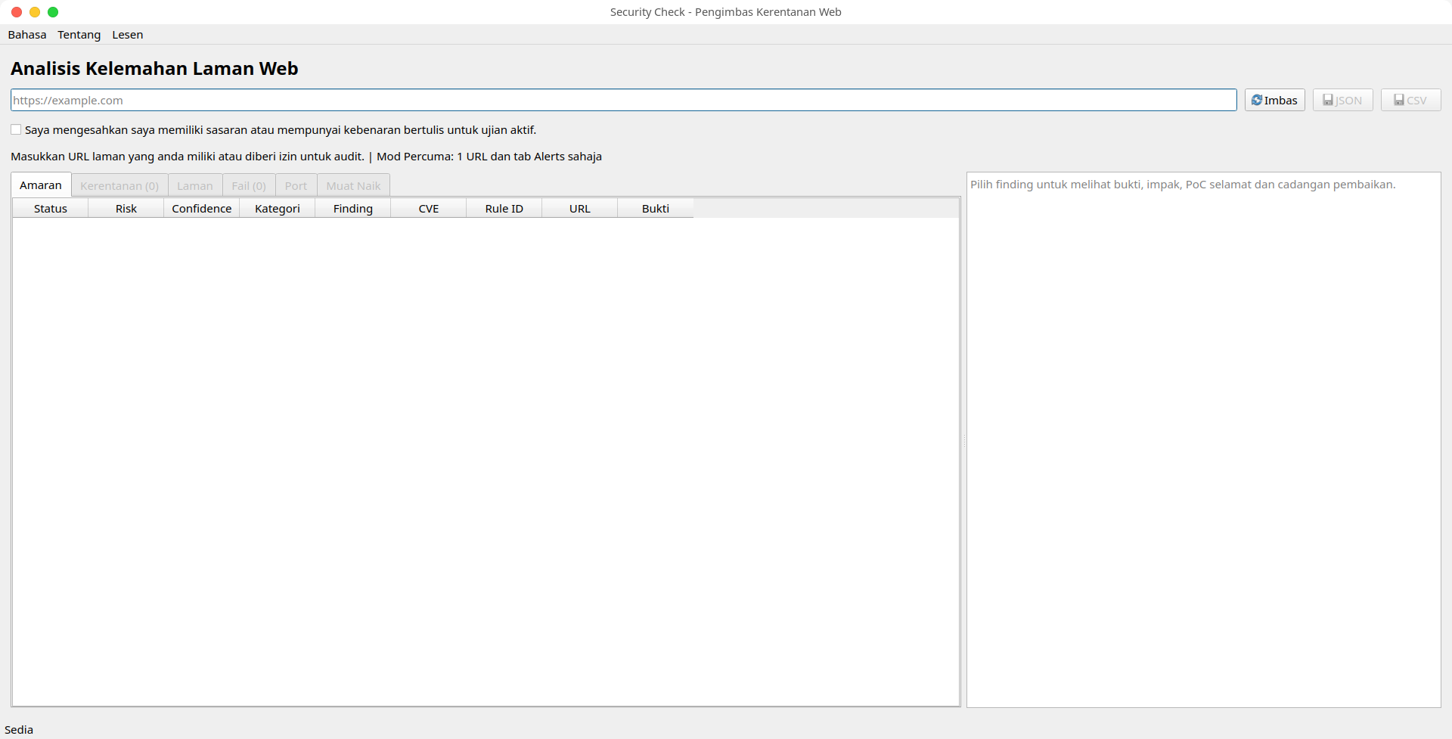Viewport: 1452px width, 739px height.
Task: Click the Sedia status bar text
Action: pyautogui.click(x=19, y=730)
